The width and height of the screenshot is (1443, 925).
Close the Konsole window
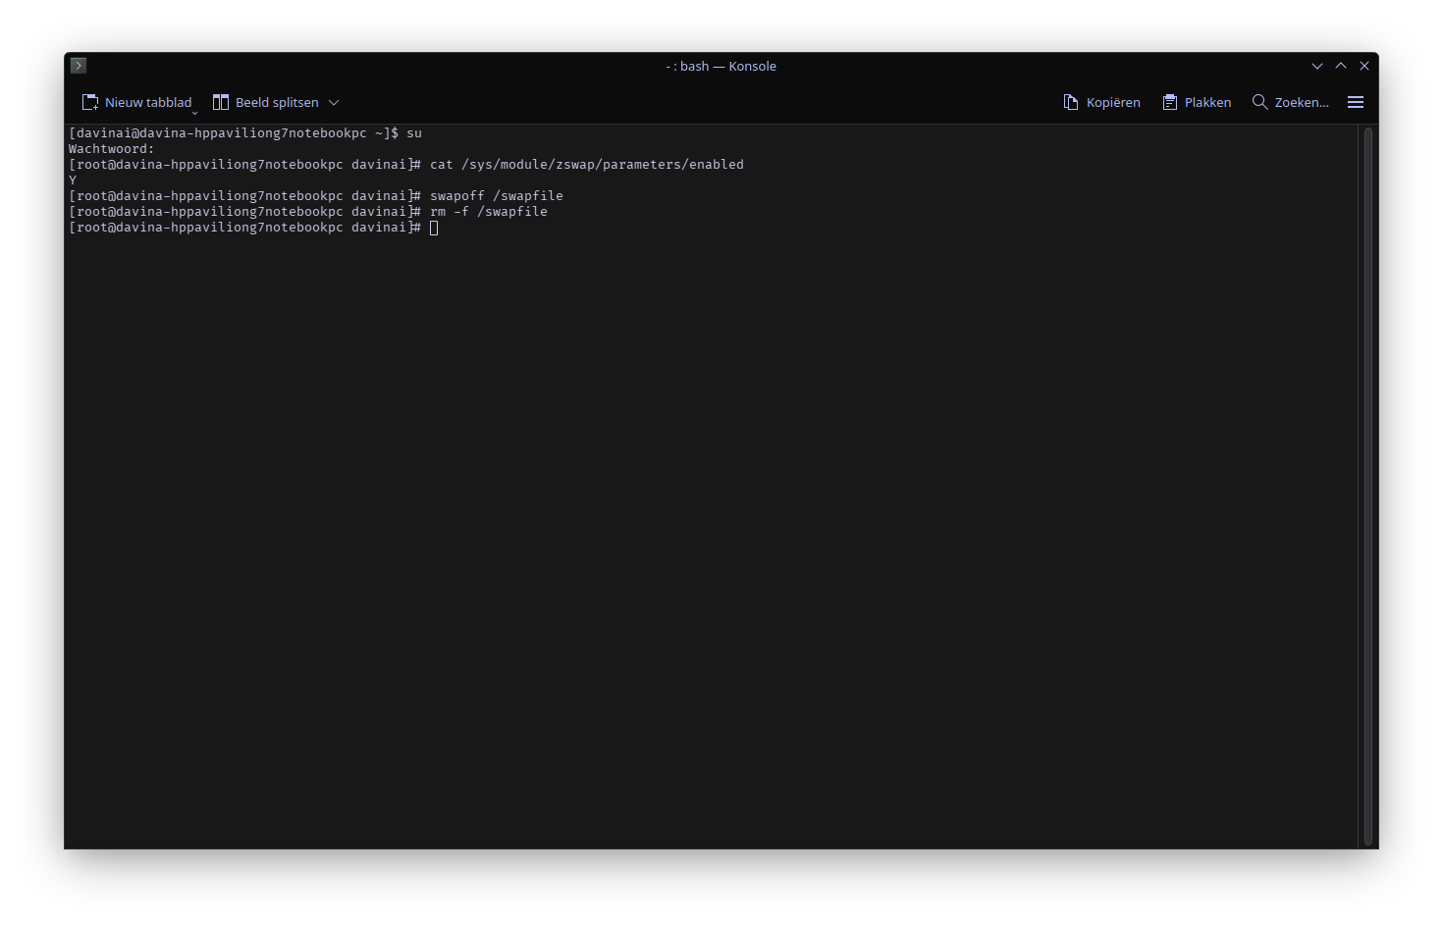pyautogui.click(x=1364, y=66)
